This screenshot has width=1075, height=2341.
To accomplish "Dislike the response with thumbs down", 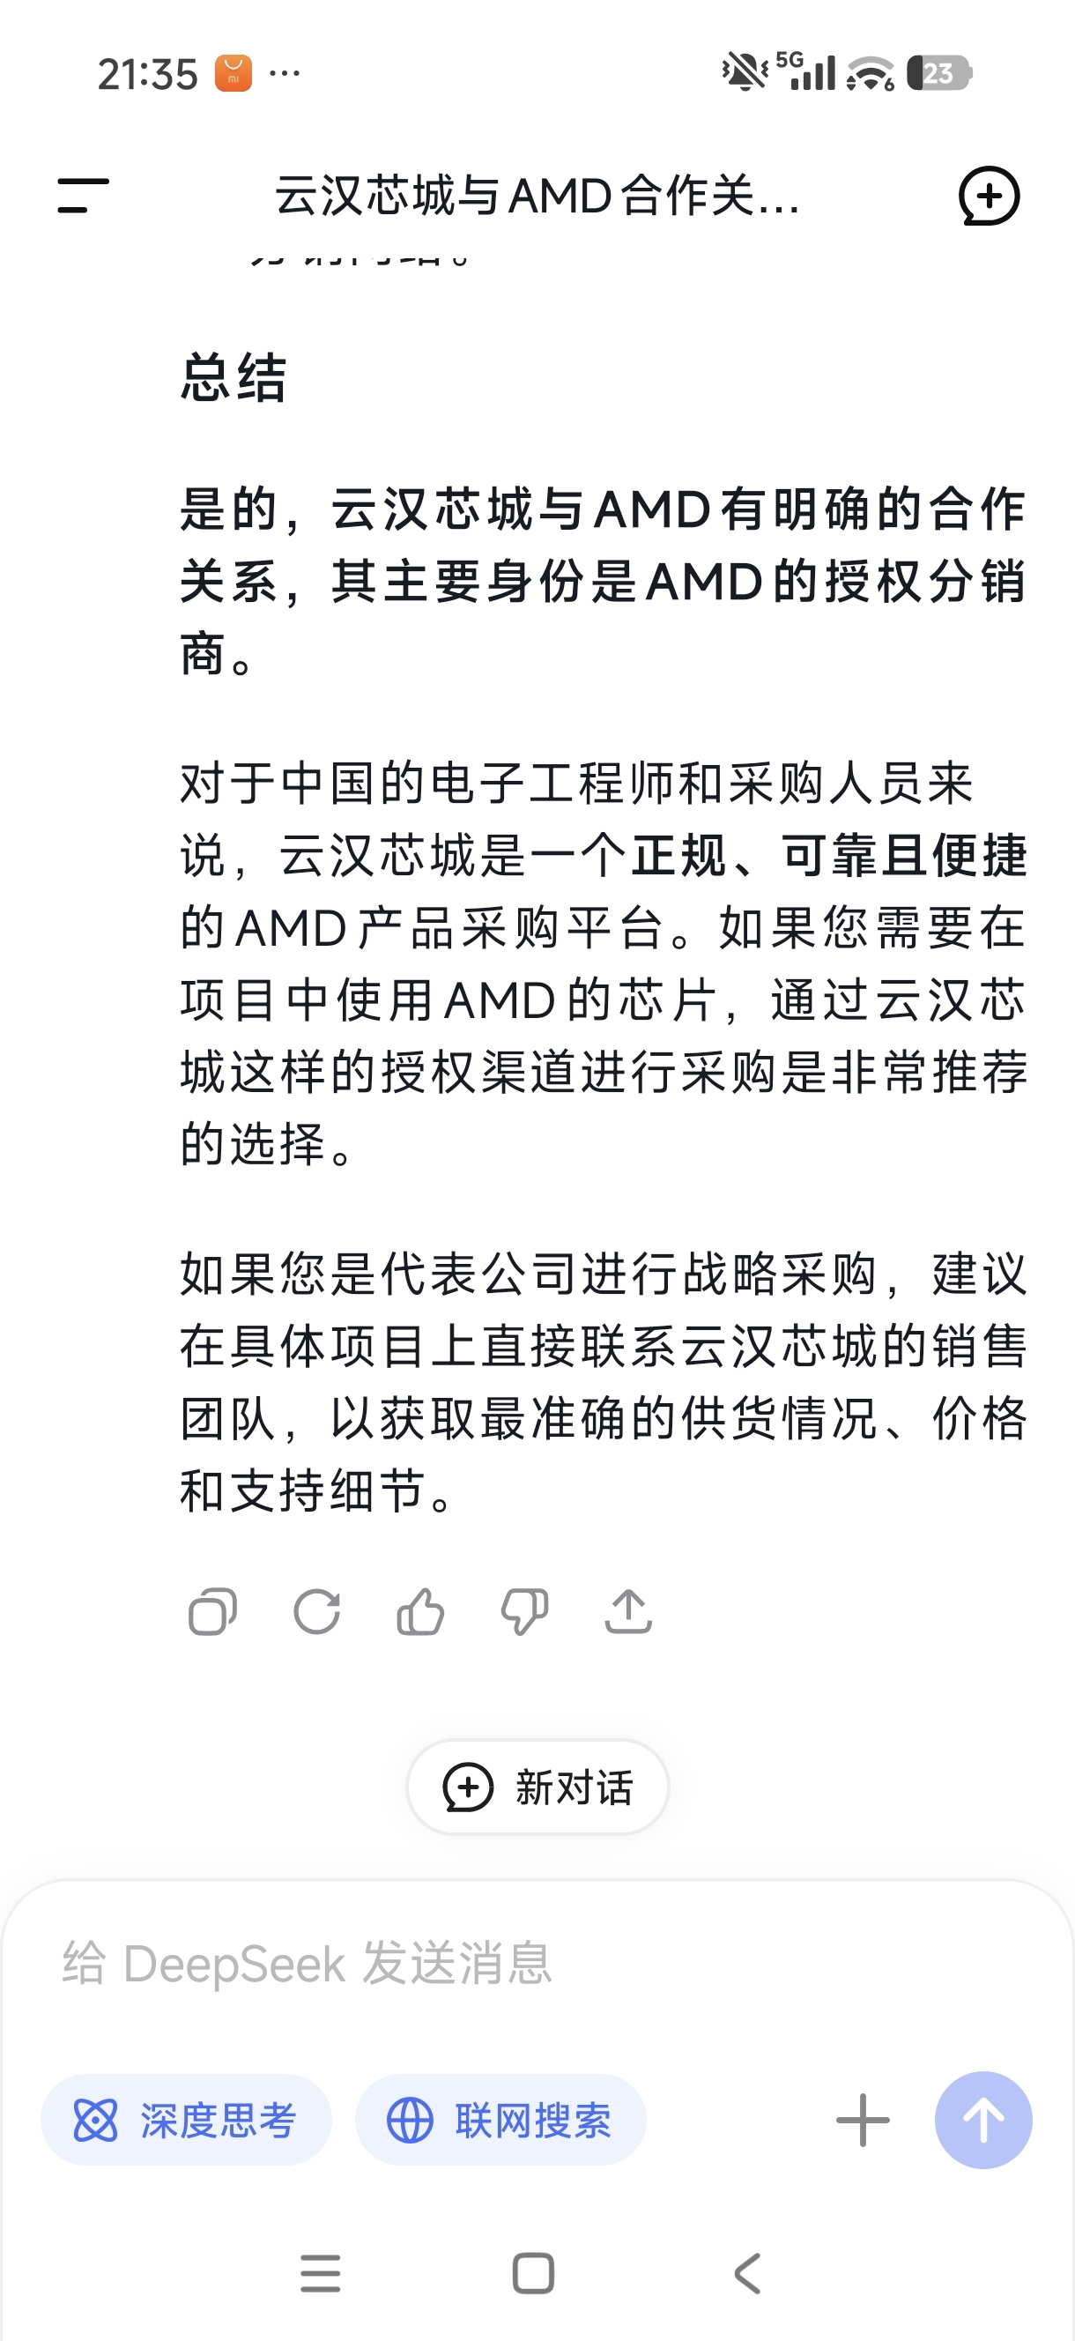I will click(524, 1612).
